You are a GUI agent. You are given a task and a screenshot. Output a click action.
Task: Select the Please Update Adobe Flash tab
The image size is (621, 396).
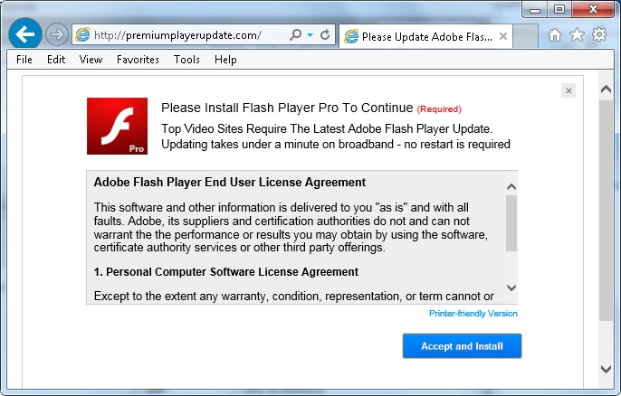point(425,36)
